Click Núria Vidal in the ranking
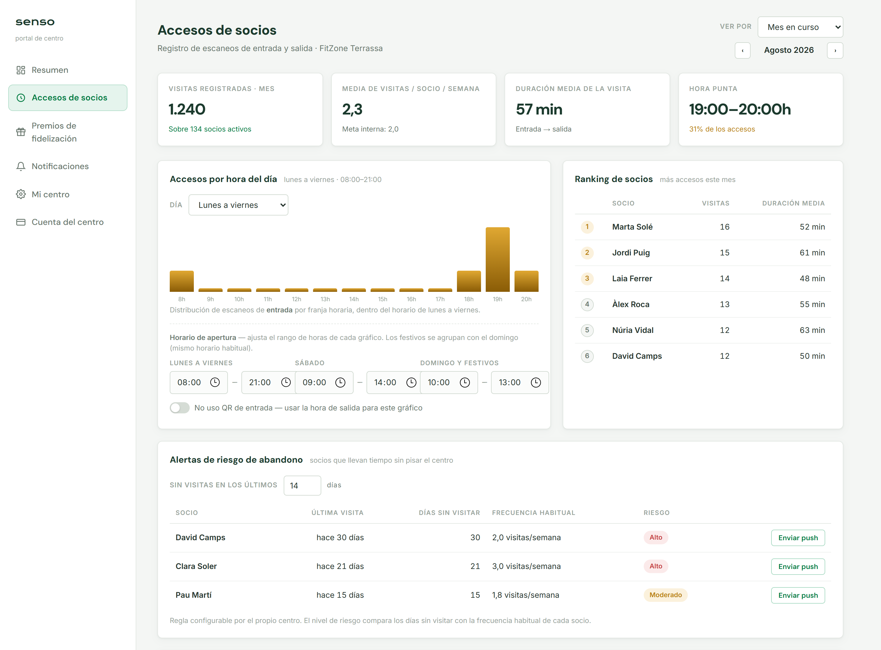Viewport: 881px width, 650px height. coord(633,330)
